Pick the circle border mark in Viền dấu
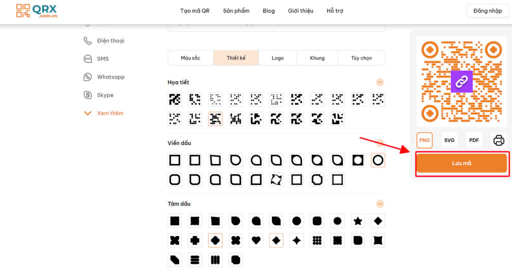The image size is (512, 278). click(x=378, y=160)
